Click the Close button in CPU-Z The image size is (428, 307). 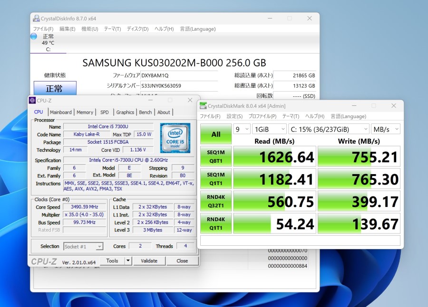182,260
